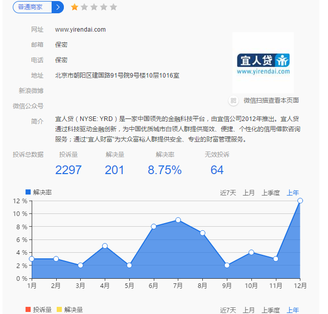Click the complaint count 2297
This screenshot has width=328, height=314.
pos(68,170)
